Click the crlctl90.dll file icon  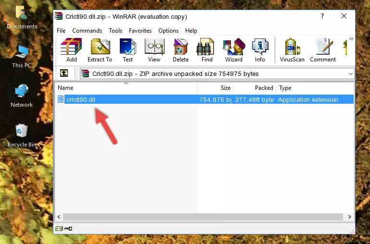(61, 99)
